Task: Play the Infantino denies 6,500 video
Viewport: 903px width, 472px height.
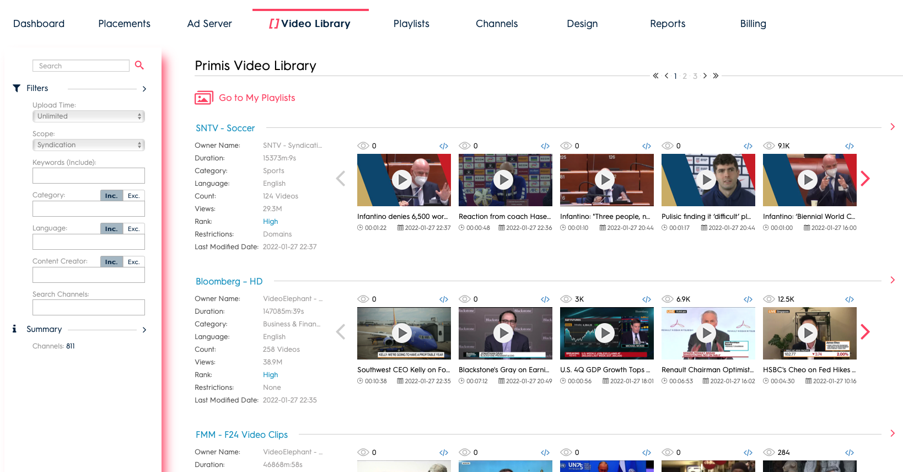Action: click(402, 180)
